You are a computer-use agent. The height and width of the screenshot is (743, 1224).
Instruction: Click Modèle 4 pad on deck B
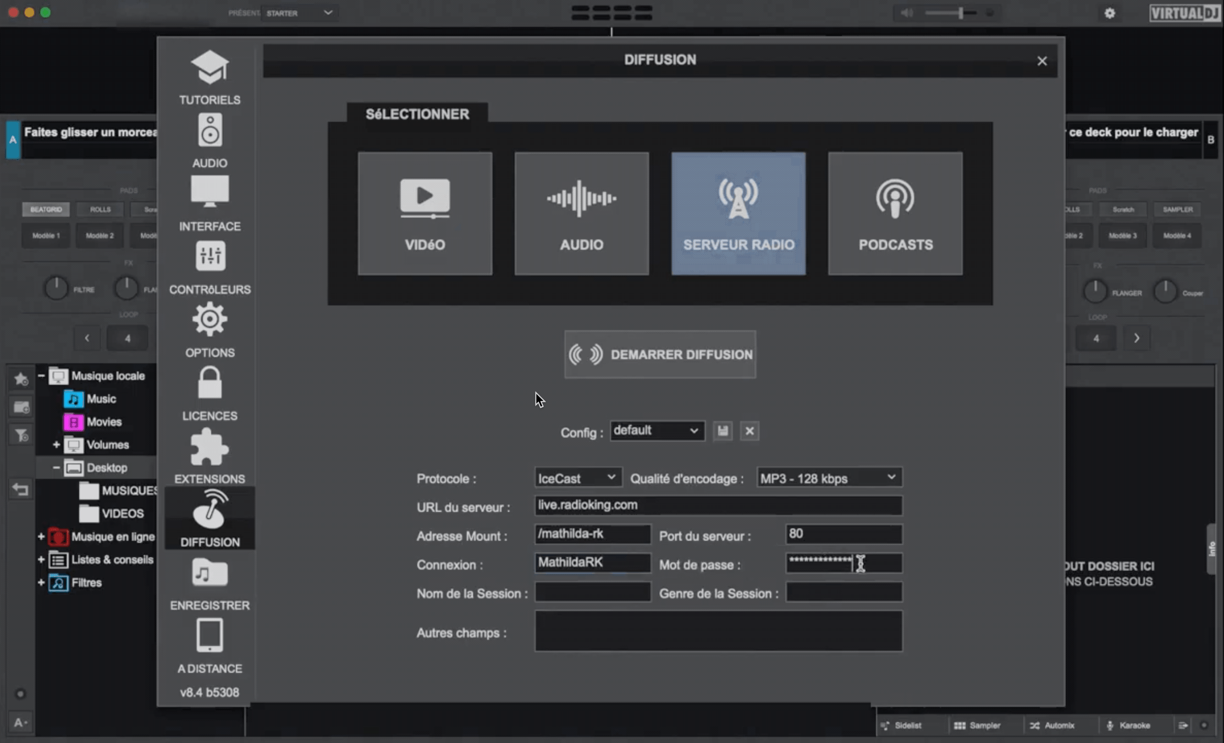click(1177, 235)
